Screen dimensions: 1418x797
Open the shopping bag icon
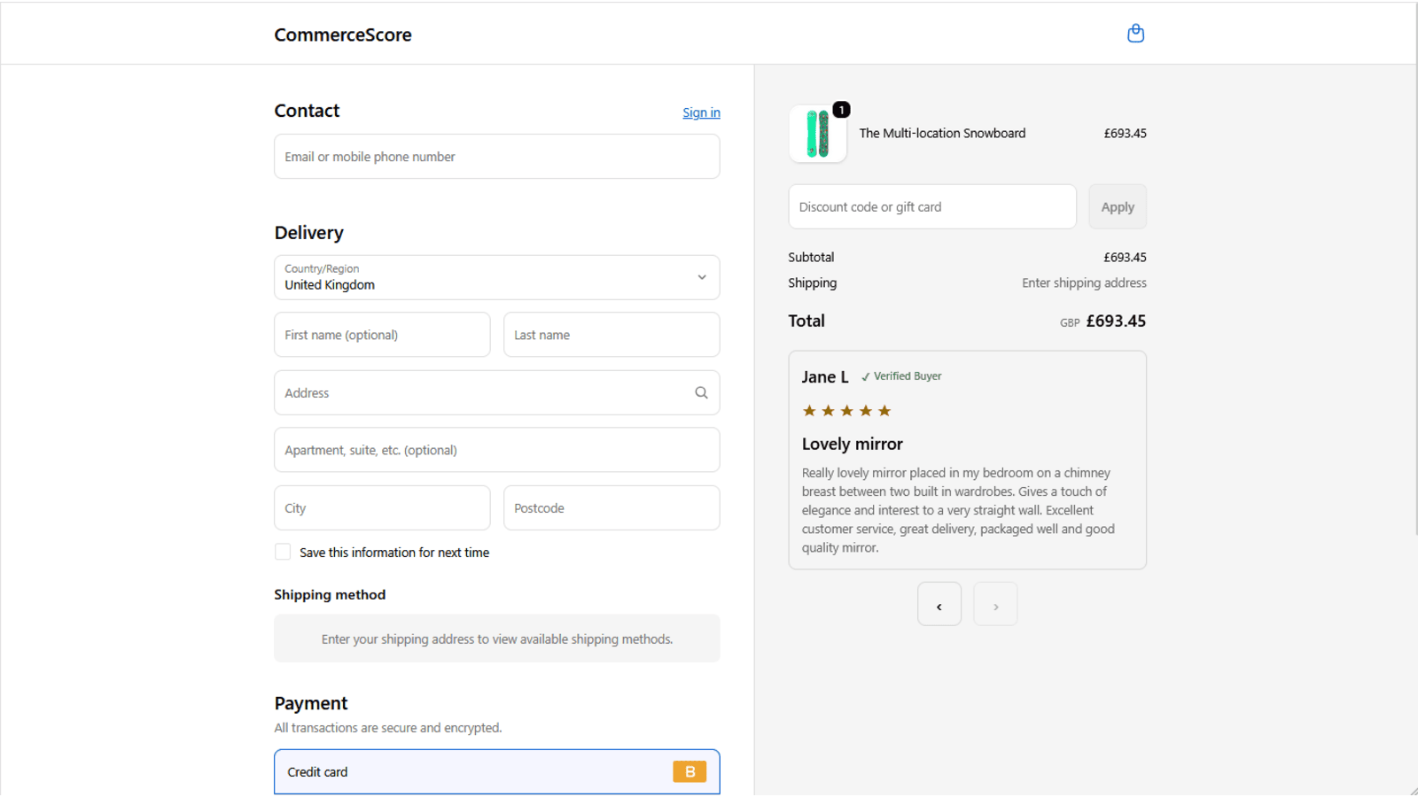(x=1135, y=33)
